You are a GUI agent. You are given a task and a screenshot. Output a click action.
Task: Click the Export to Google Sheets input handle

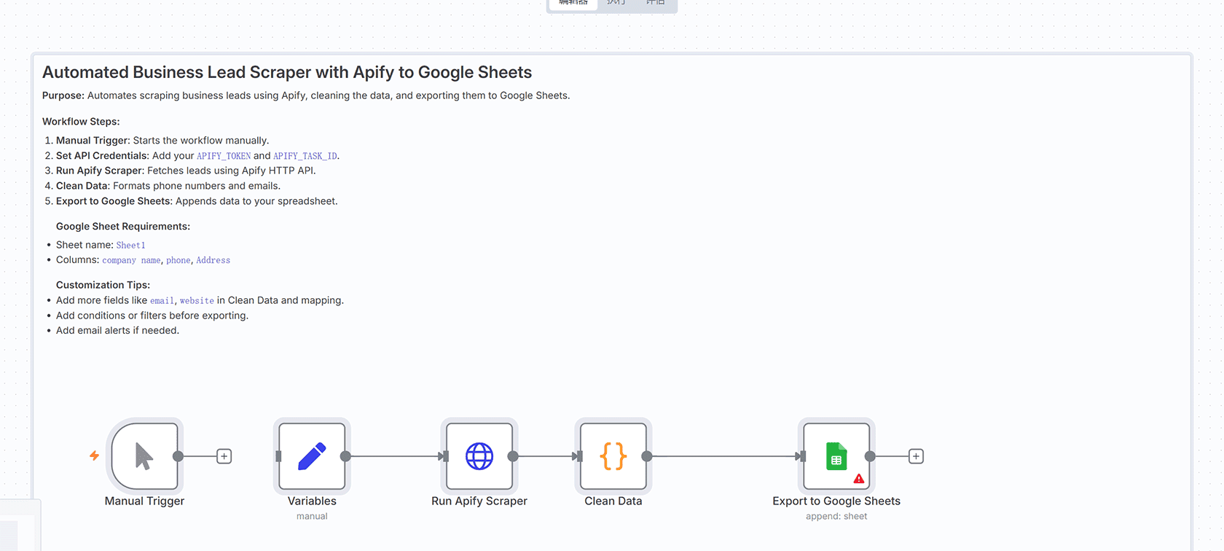point(802,456)
